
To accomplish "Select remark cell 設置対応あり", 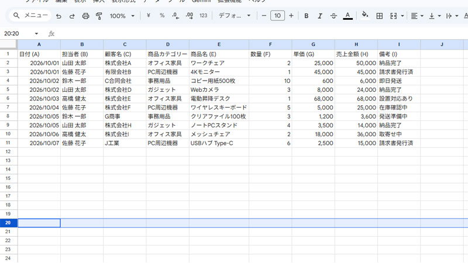I will pyautogui.click(x=399, y=98).
